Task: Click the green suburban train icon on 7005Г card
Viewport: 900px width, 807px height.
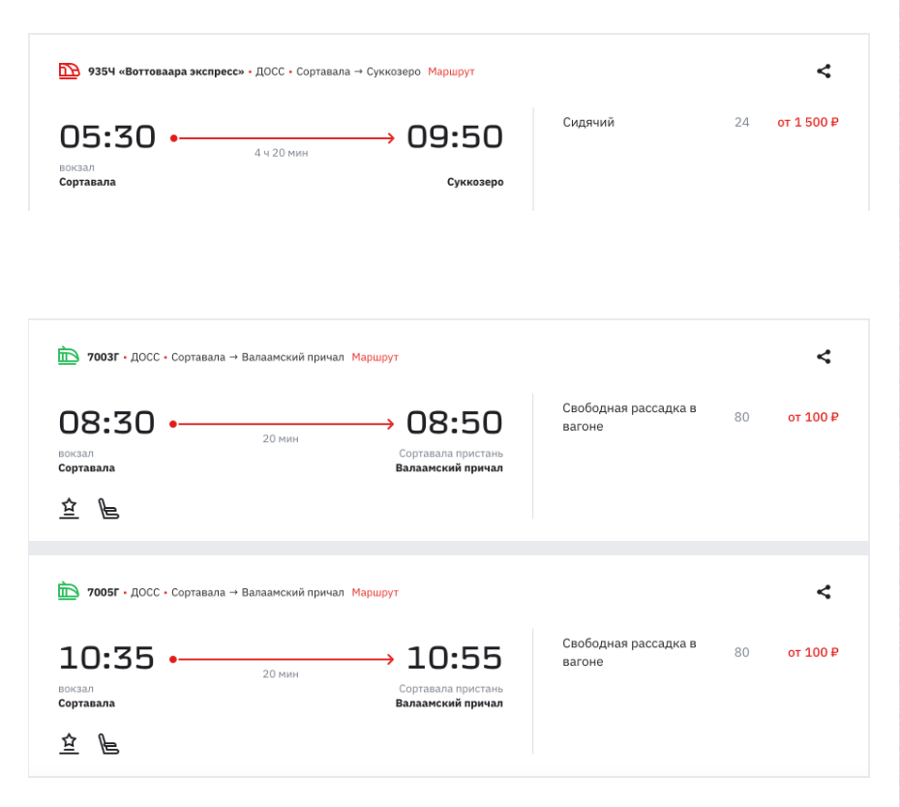Action: pyautogui.click(x=66, y=592)
